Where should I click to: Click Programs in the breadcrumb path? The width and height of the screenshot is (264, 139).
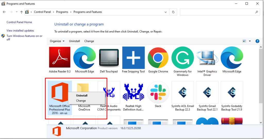[62, 12]
